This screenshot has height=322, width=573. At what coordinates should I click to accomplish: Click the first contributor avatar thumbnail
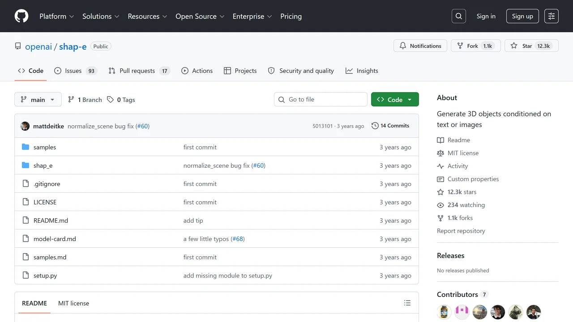(x=444, y=312)
